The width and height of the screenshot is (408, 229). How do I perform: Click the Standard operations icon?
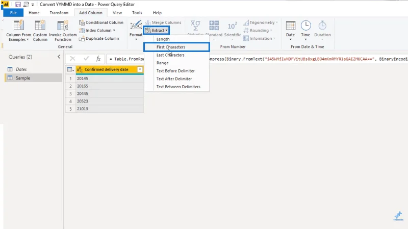(214, 26)
